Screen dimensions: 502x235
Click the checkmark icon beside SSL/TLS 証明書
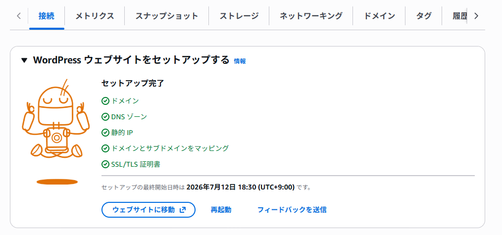point(105,165)
